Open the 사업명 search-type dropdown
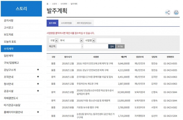183x120 pixels. [90, 41]
